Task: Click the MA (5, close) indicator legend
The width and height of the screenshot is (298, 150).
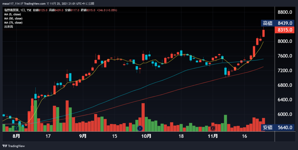Action: 13,15
